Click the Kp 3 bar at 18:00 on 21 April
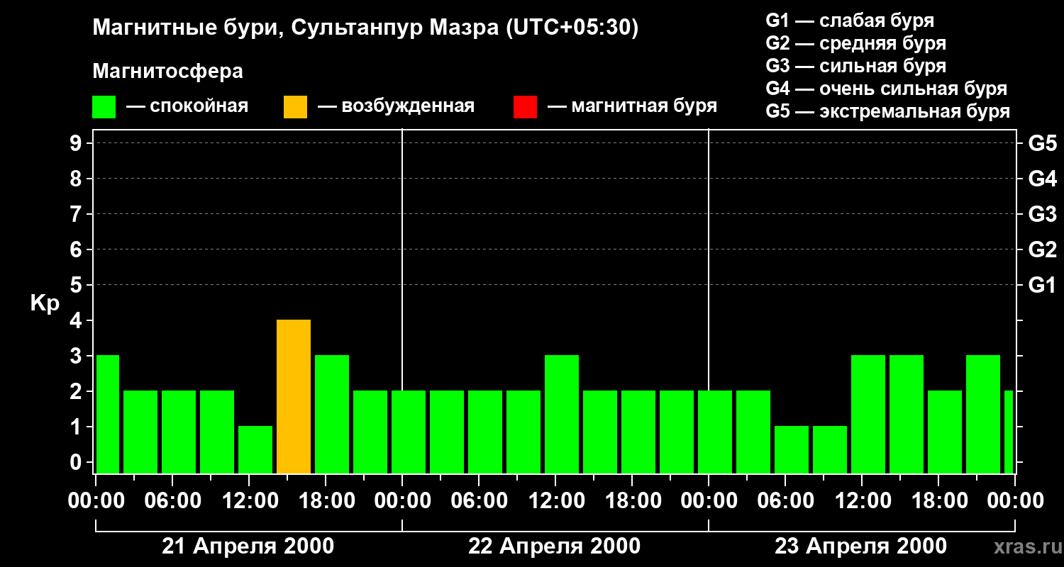This screenshot has width=1064, height=567. [x=332, y=414]
